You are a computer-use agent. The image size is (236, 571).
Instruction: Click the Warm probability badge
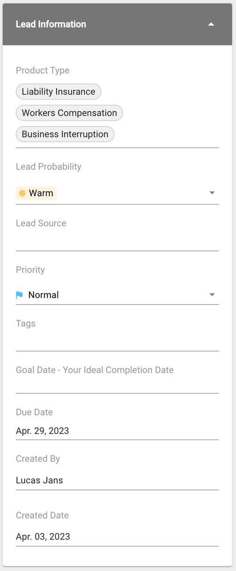click(36, 193)
